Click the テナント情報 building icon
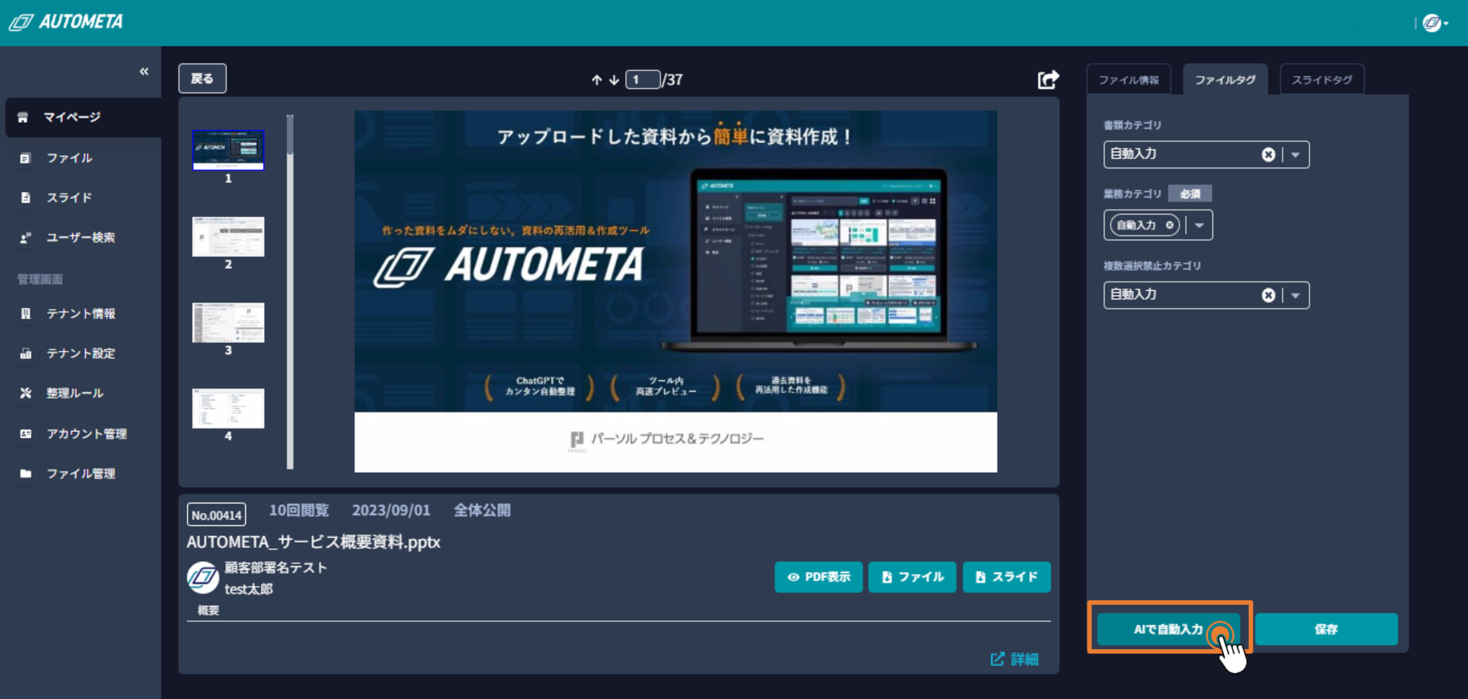The height and width of the screenshot is (699, 1468). [x=26, y=313]
